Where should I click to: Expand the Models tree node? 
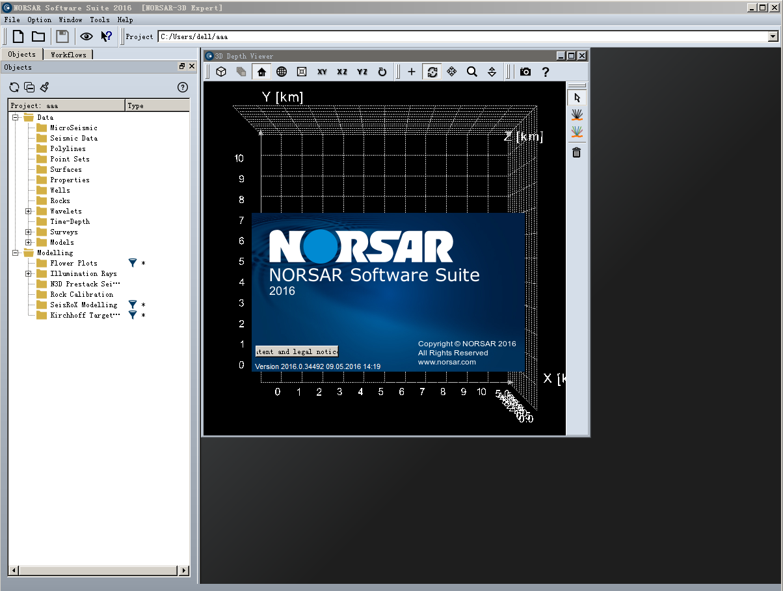29,242
